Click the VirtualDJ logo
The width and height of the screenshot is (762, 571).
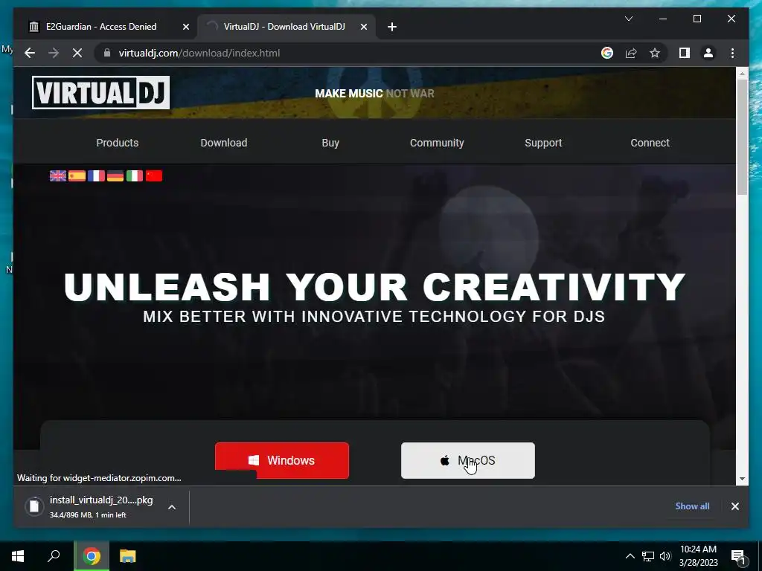100,92
